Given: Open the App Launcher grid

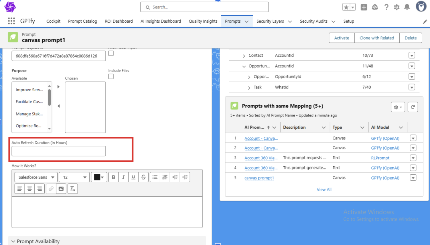Looking at the screenshot, I should point(11,21).
